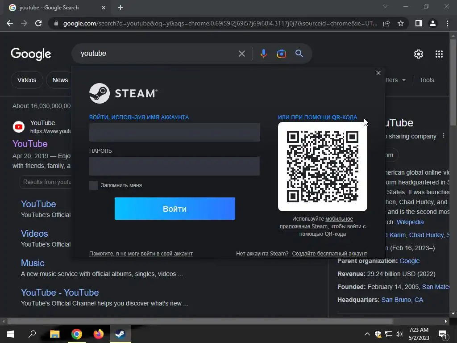
Task: Switch to Steam on taskbar
Action: tap(120, 334)
